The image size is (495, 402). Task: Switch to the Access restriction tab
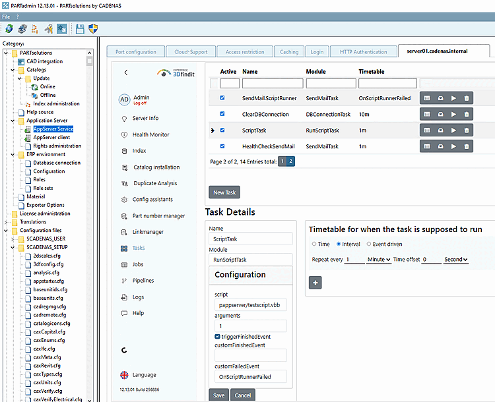(x=245, y=51)
